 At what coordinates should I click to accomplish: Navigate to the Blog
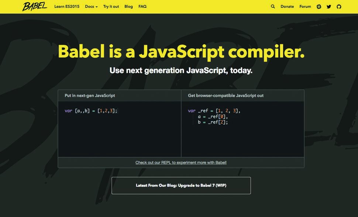click(128, 6)
